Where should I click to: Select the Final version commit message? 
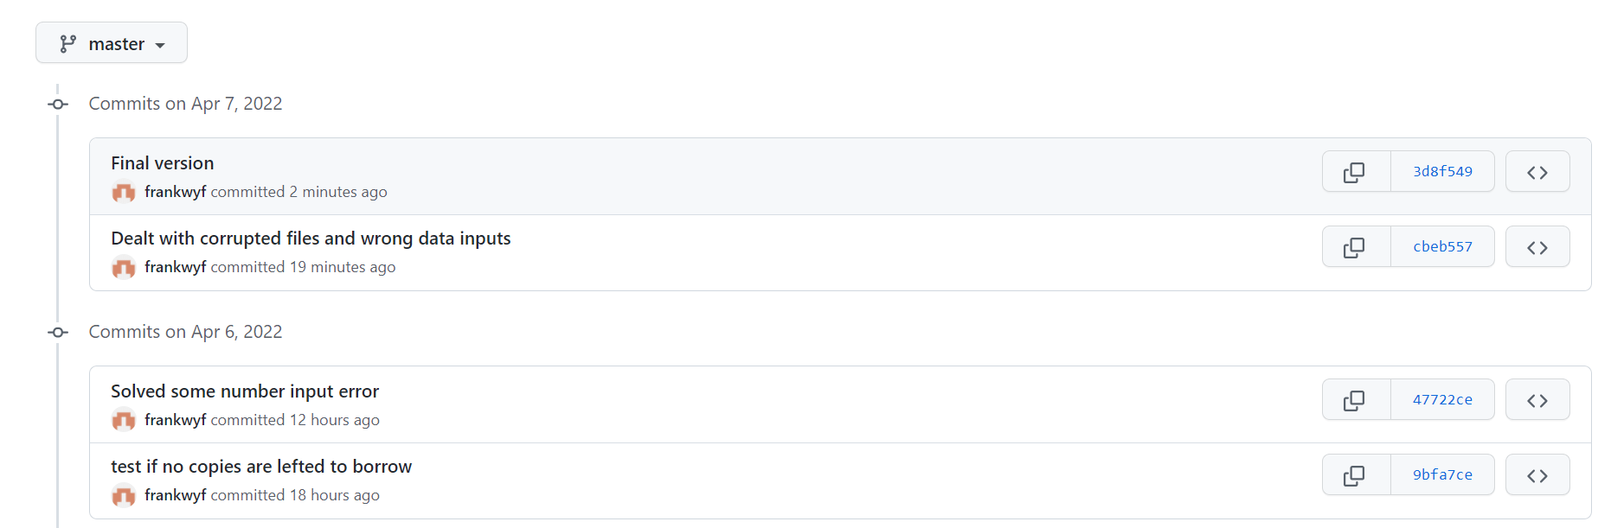point(163,162)
